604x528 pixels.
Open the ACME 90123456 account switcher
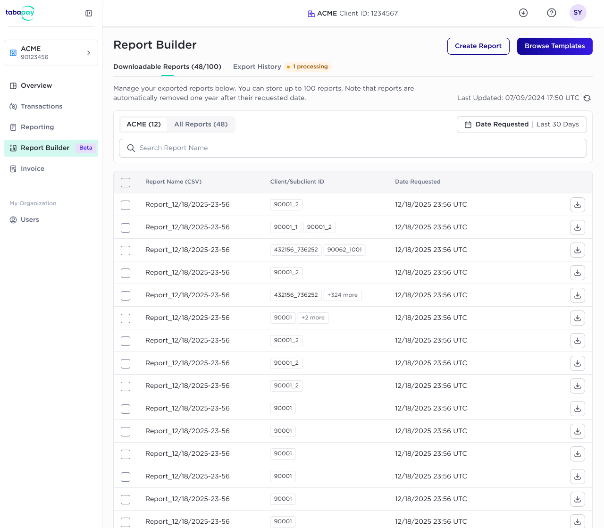tap(51, 53)
